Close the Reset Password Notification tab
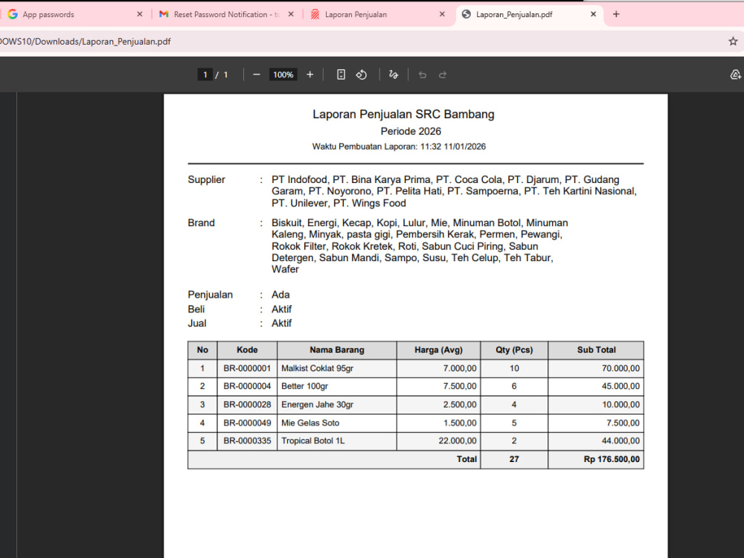This screenshot has height=558, width=744. coord(291,14)
